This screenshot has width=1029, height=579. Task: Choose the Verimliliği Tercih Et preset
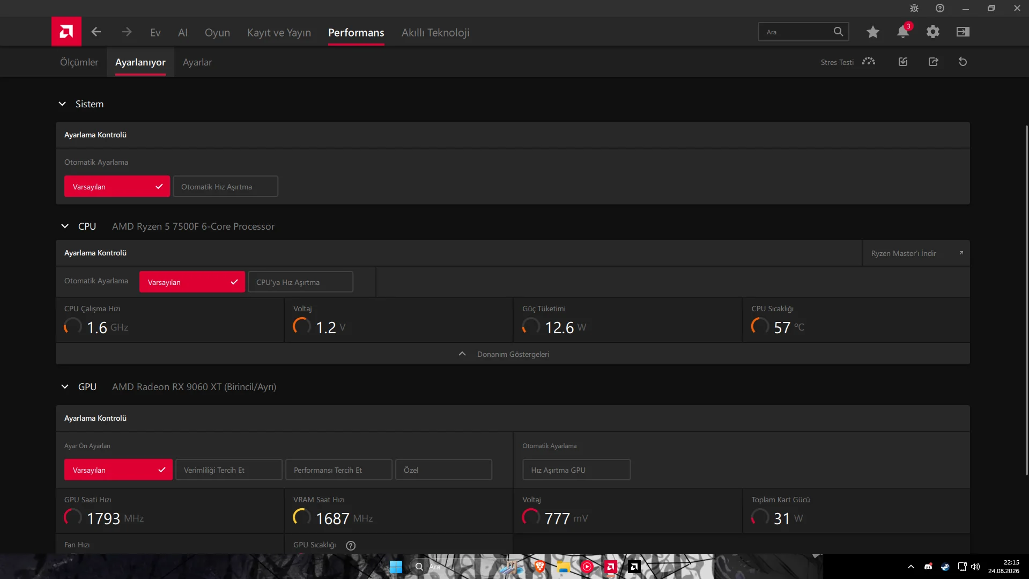[229, 470]
